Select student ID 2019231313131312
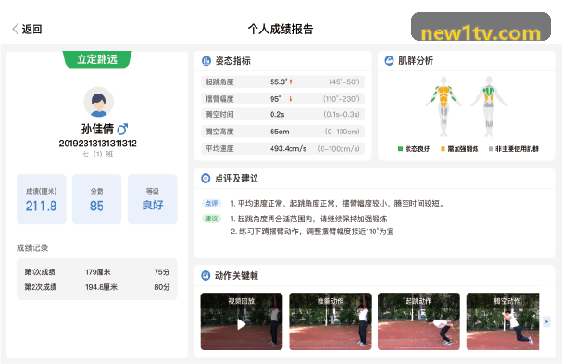 coord(98,144)
